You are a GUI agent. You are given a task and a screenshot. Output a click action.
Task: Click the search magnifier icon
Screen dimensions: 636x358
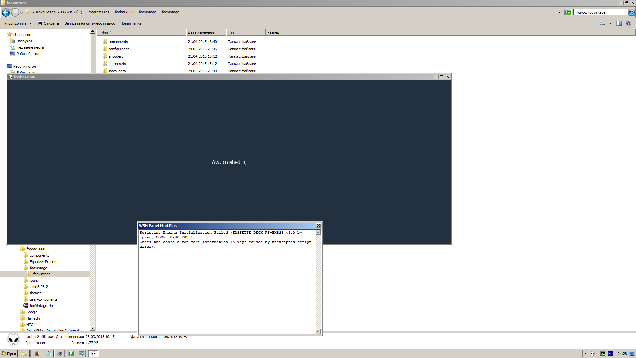(632, 12)
